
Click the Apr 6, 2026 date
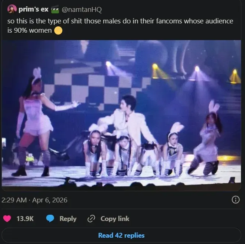point(50,200)
